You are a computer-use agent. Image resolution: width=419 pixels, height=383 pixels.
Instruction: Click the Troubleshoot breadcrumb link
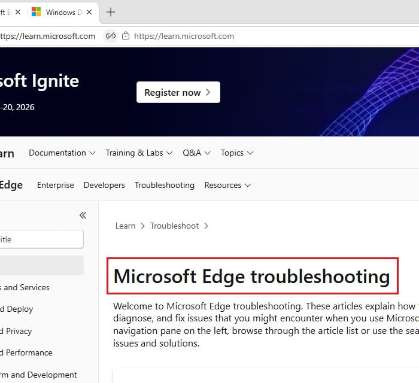tap(174, 226)
